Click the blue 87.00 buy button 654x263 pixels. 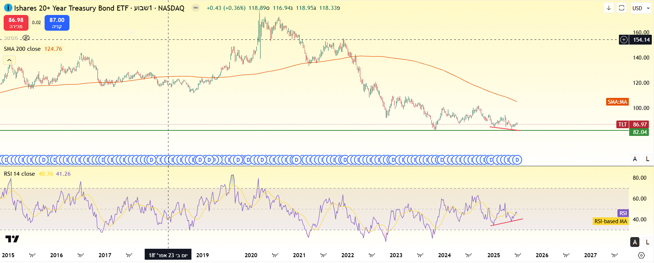[57, 23]
